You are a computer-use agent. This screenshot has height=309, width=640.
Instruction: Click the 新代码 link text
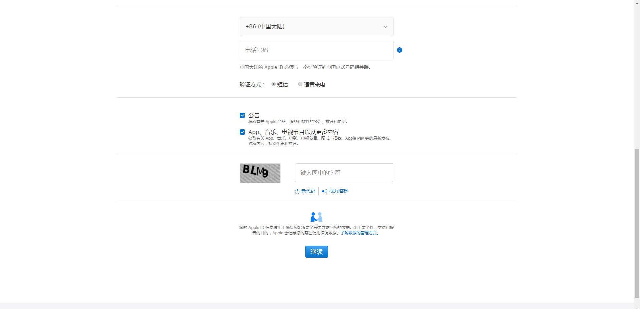[x=308, y=191]
